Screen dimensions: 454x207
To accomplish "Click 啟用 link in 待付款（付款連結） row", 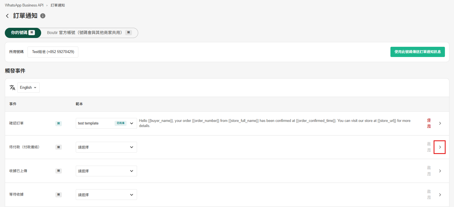I will click(429, 147).
